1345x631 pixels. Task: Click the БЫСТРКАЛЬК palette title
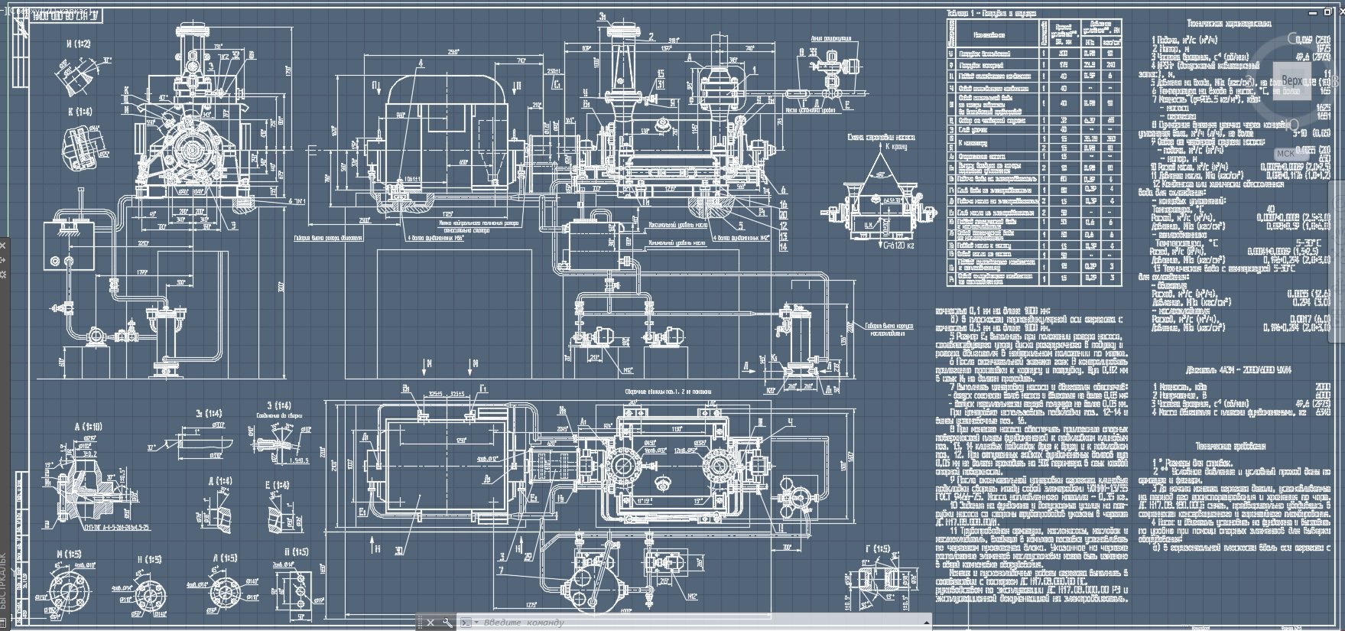point(3,581)
